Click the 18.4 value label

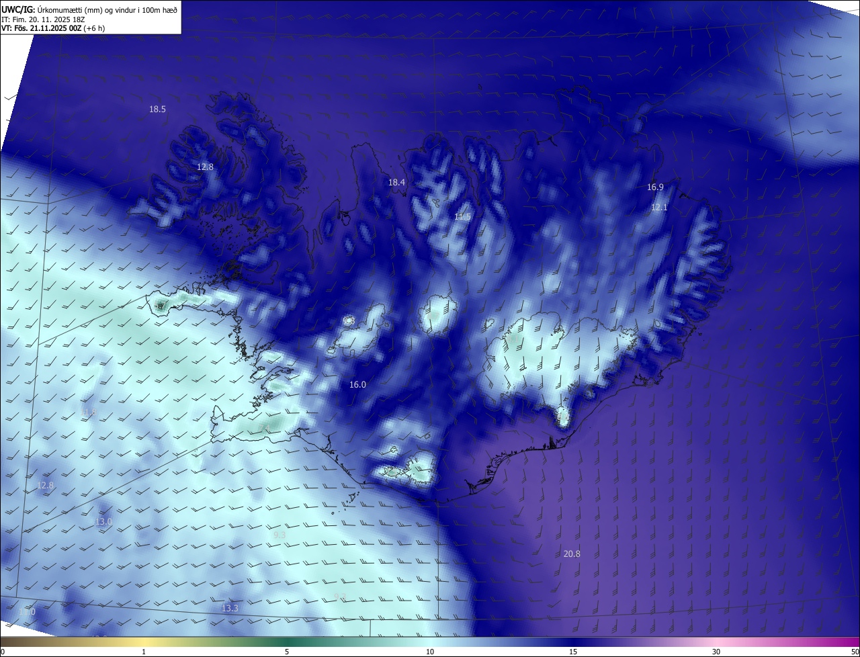coord(397,182)
